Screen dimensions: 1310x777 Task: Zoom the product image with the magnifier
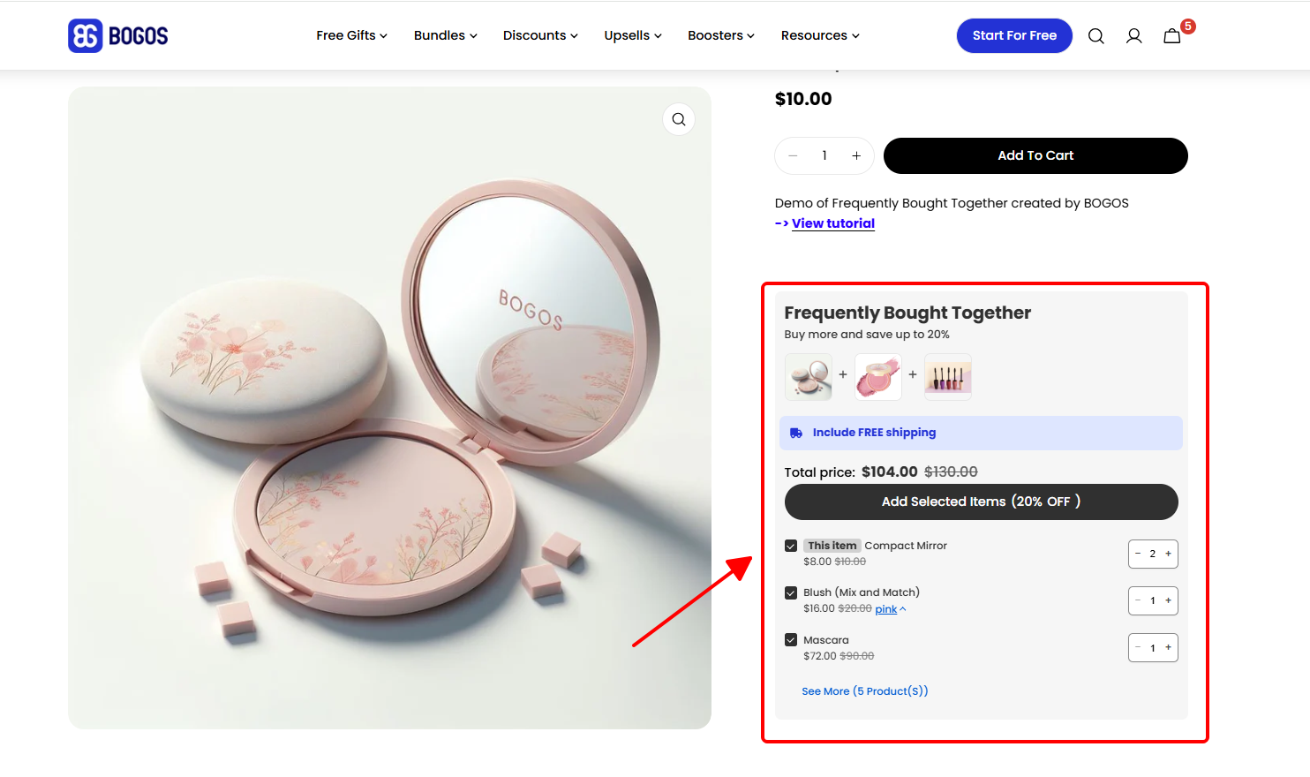click(678, 118)
